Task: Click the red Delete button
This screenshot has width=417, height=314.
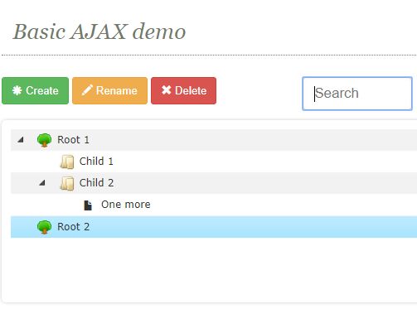Action: click(183, 90)
